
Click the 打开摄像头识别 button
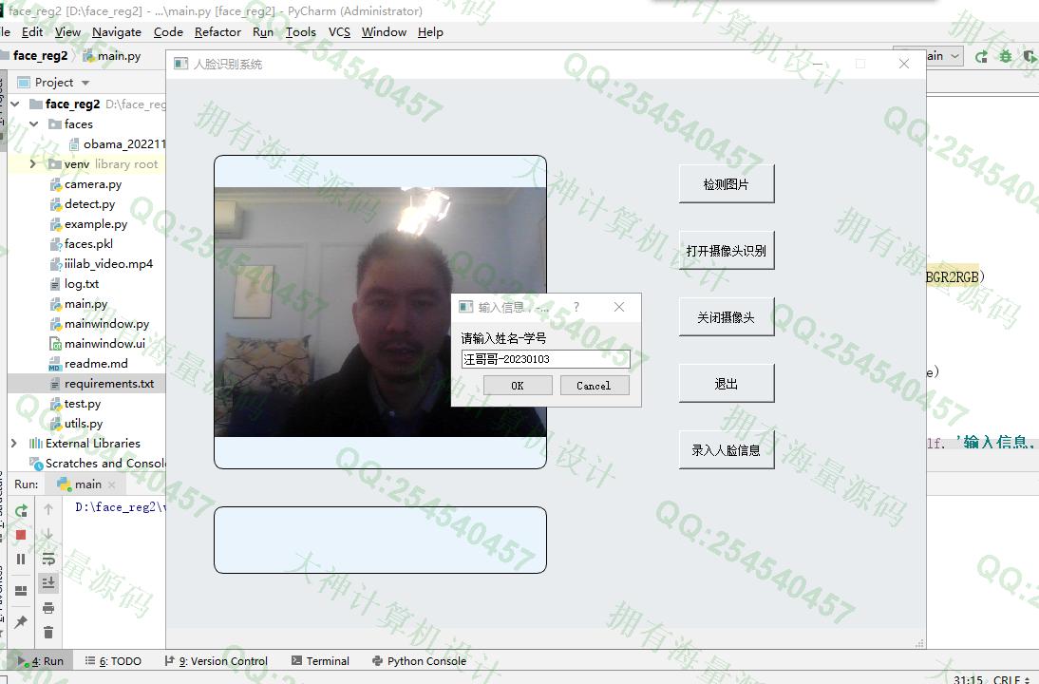[727, 251]
